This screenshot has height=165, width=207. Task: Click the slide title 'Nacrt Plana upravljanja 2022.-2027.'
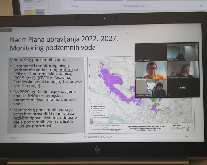click(x=64, y=39)
